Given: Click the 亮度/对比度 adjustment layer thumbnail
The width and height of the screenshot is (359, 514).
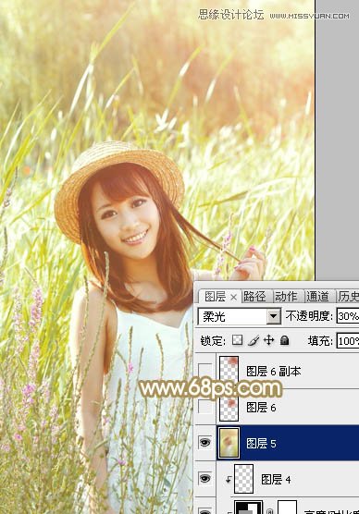Looking at the screenshot, I should point(248,508).
